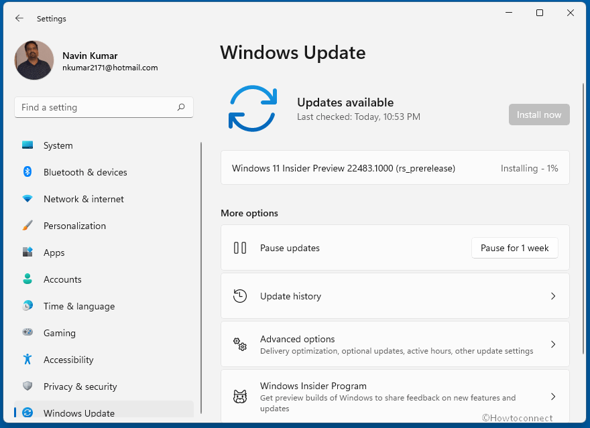
Task: Expand Update history chevron
Action: [553, 296]
